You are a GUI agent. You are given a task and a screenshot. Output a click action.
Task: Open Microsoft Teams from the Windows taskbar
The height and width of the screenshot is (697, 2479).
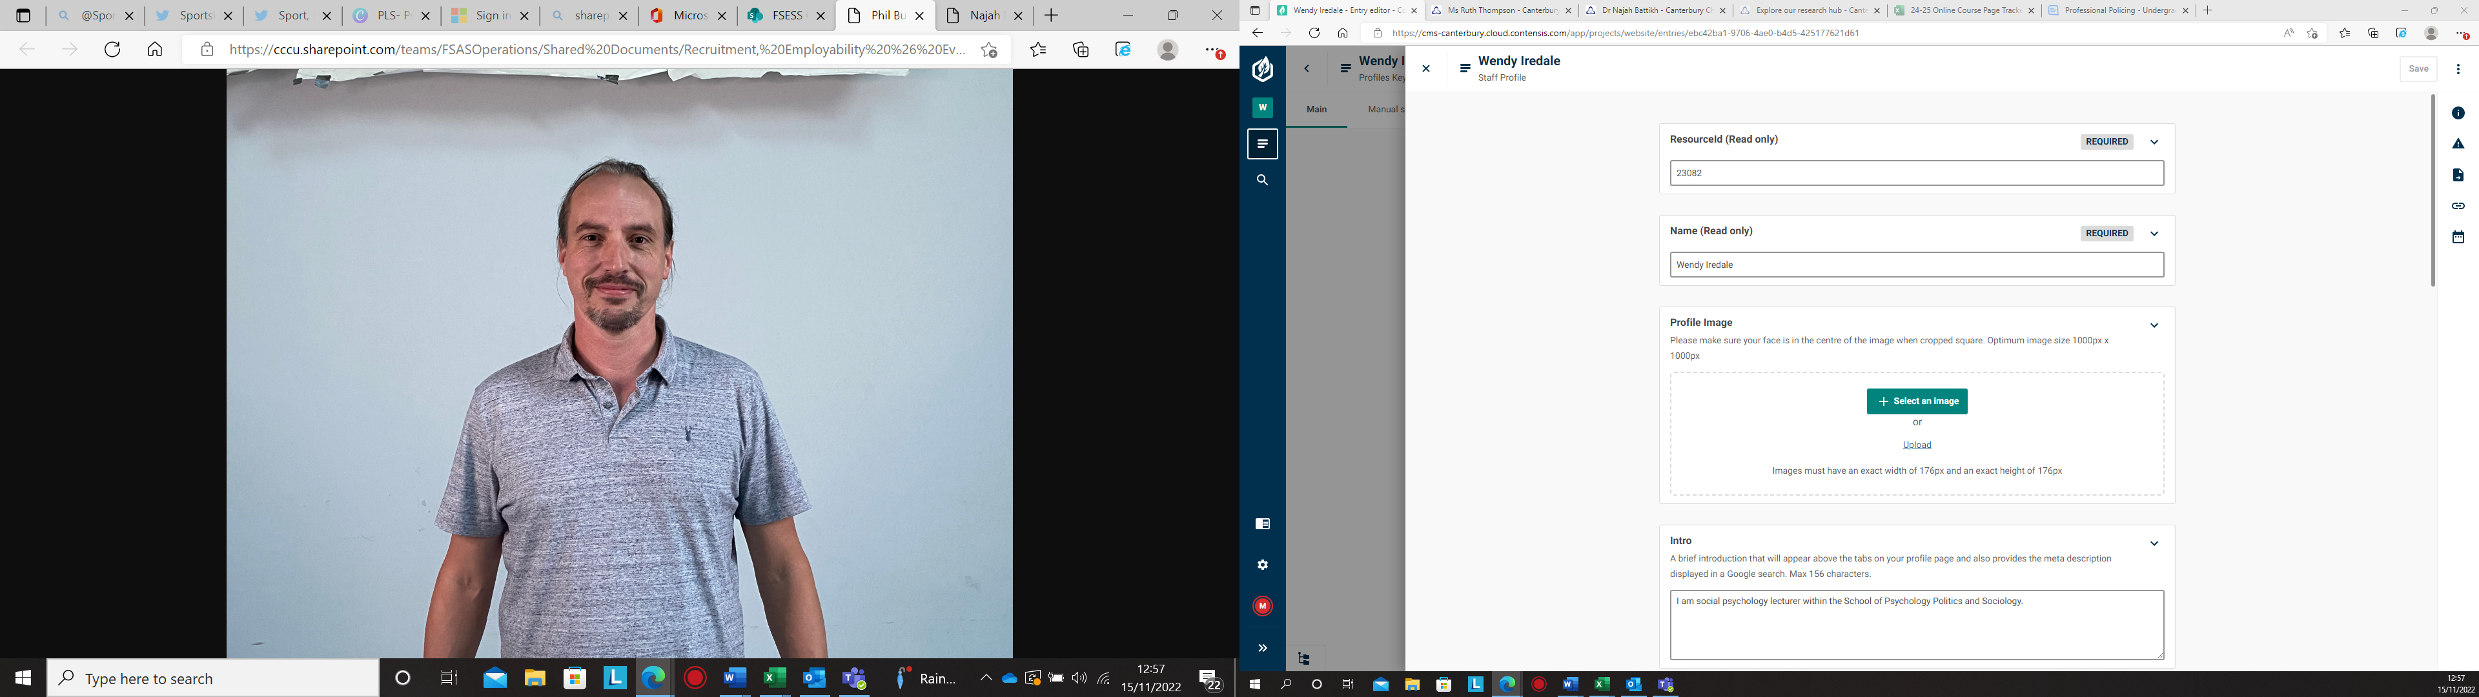click(x=853, y=679)
